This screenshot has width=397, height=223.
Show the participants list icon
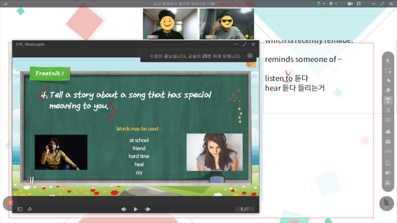(388, 183)
